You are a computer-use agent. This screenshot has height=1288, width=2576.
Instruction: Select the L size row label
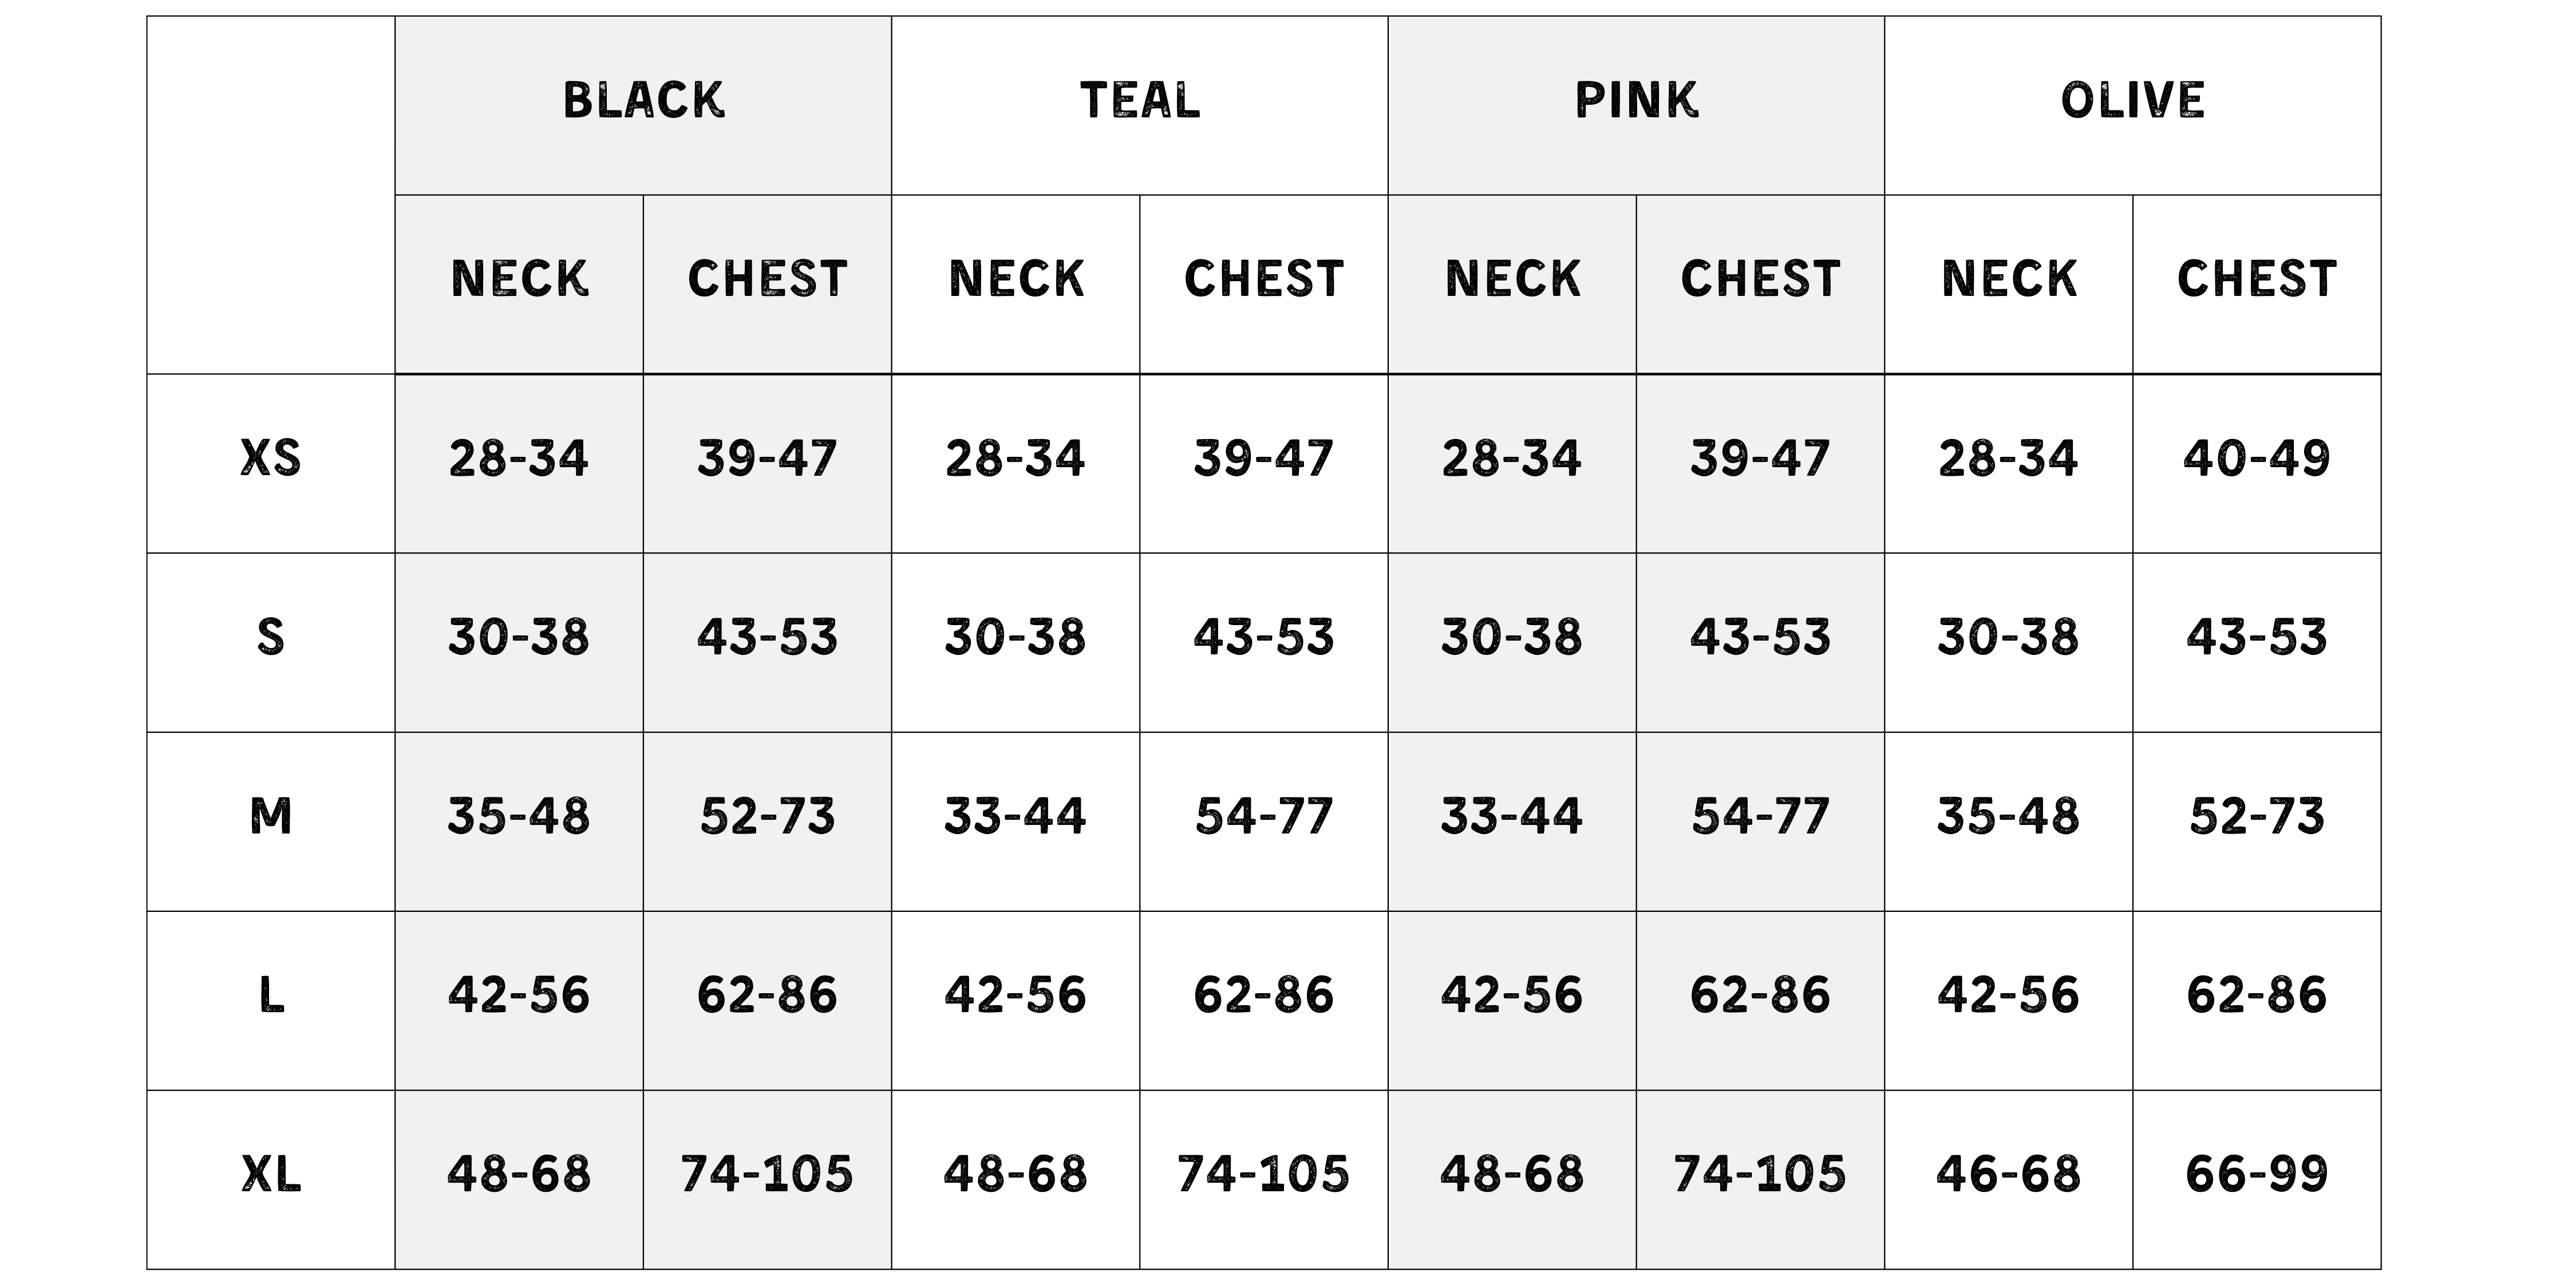click(x=271, y=995)
